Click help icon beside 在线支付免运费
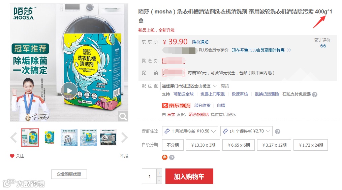 [x=314, y=94]
